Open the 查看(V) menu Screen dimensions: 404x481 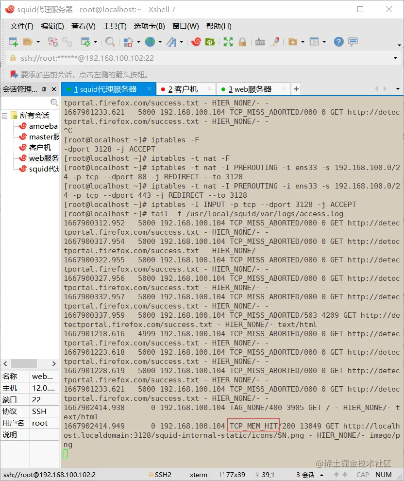coord(84,26)
